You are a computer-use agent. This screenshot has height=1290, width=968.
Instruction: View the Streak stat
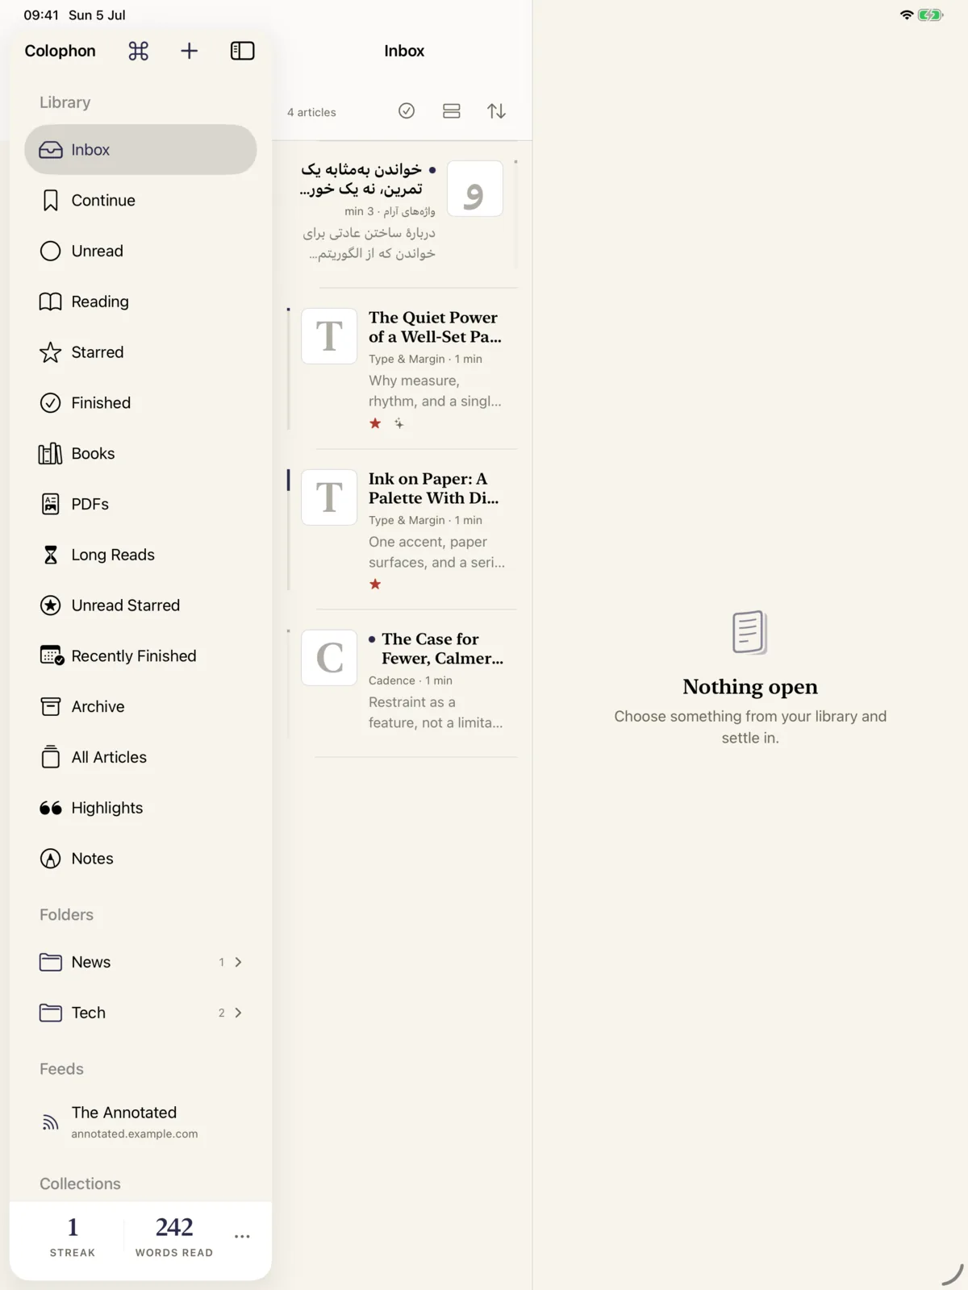coord(73,1237)
